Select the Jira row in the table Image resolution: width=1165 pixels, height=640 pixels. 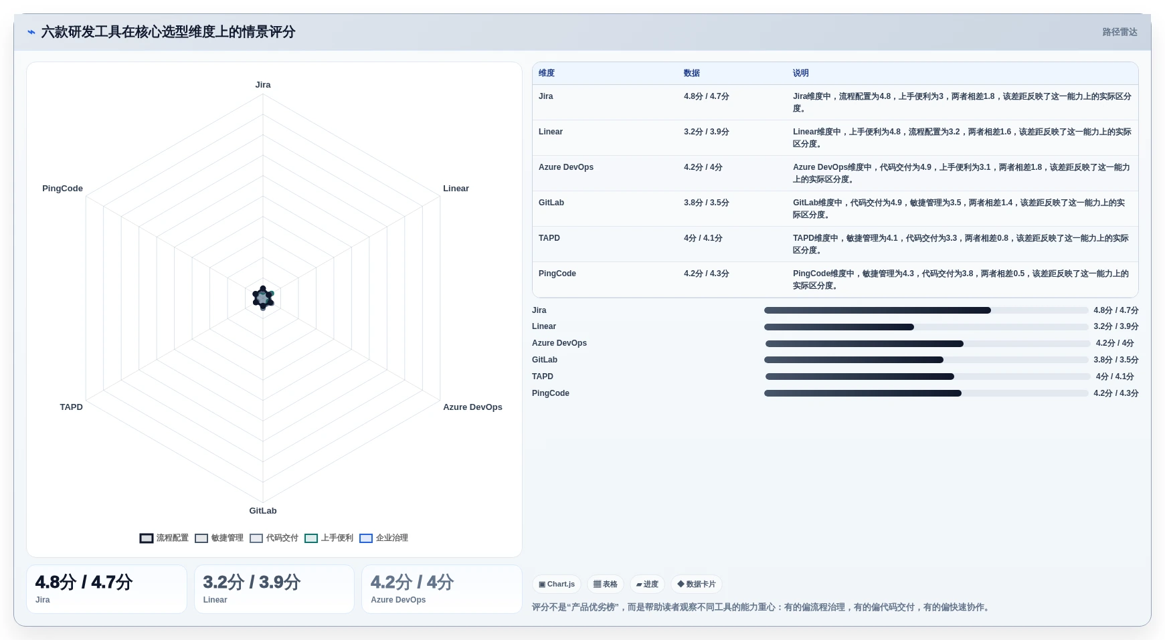[x=835, y=102]
